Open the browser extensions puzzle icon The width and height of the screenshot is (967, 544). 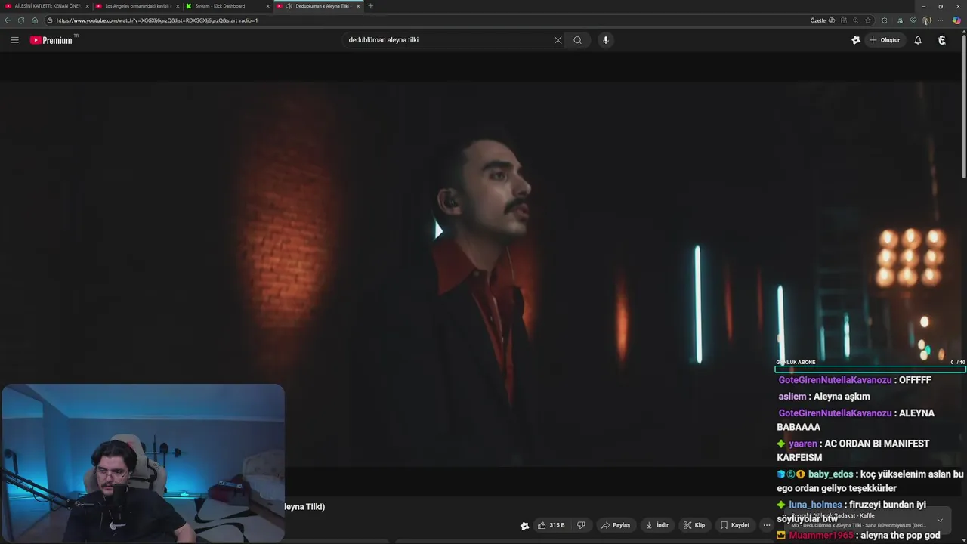click(884, 20)
